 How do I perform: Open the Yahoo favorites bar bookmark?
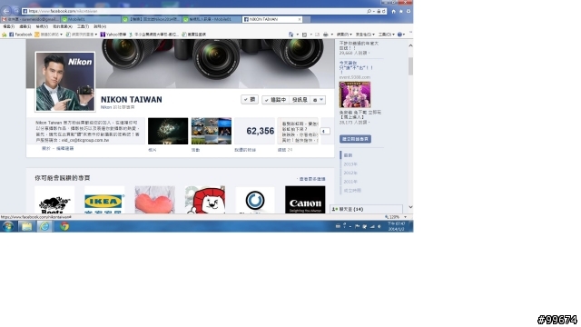[x=113, y=35]
